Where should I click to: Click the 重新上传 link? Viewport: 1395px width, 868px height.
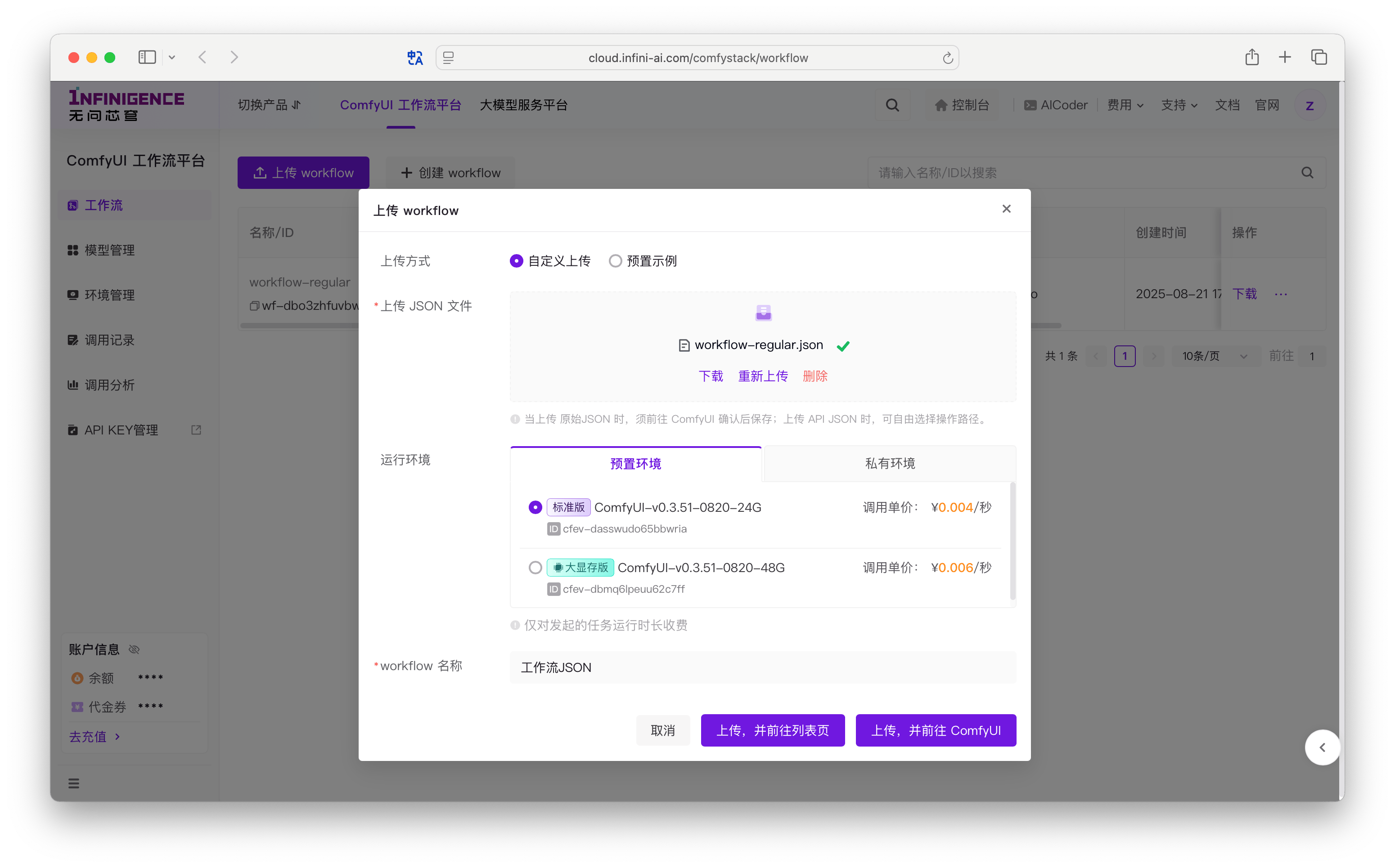coord(763,376)
